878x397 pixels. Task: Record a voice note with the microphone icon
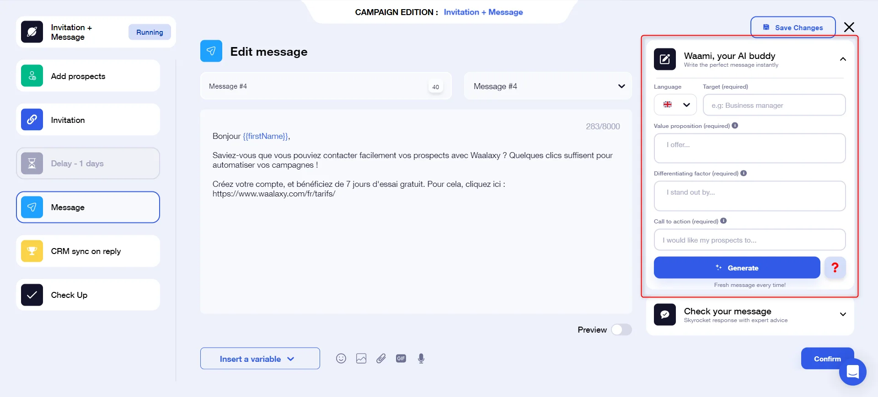[x=421, y=359]
